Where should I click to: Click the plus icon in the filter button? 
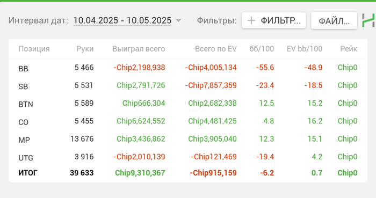click(x=251, y=20)
